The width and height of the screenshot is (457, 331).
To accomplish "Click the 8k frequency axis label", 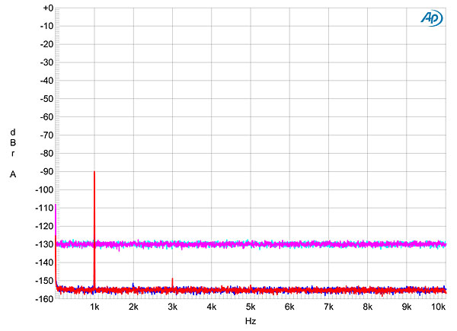I will click(x=368, y=307).
